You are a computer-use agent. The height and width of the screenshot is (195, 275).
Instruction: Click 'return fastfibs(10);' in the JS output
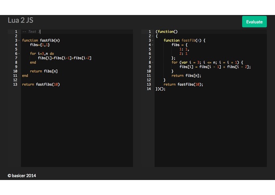(183, 84)
